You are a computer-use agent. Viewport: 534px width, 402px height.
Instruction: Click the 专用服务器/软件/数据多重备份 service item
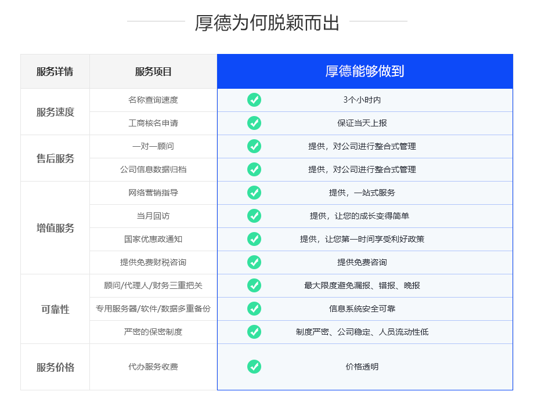[153, 309]
